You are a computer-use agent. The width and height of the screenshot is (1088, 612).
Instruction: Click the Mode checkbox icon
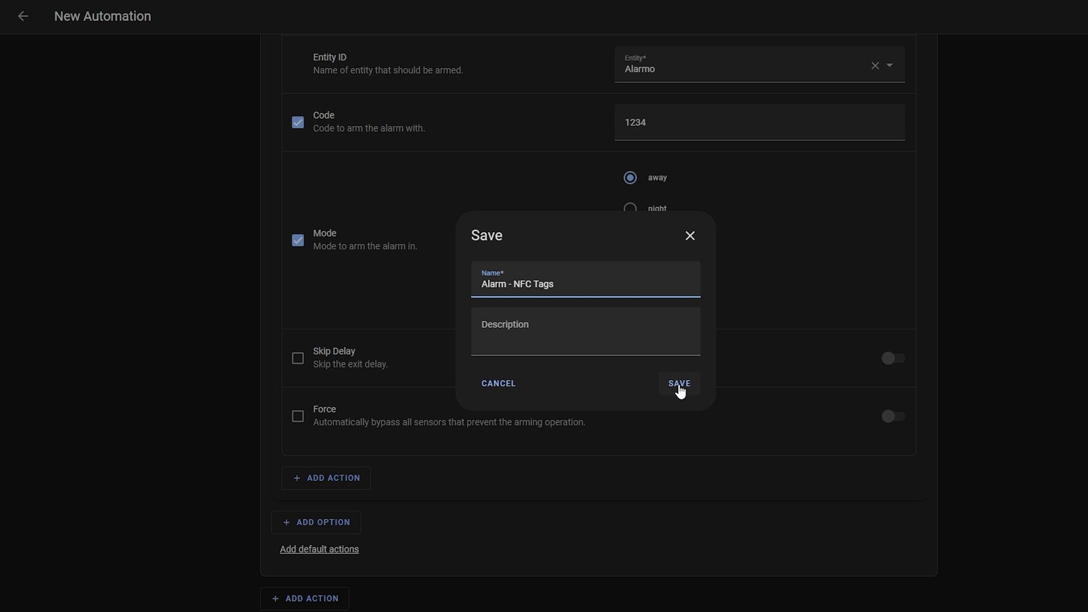click(x=298, y=239)
